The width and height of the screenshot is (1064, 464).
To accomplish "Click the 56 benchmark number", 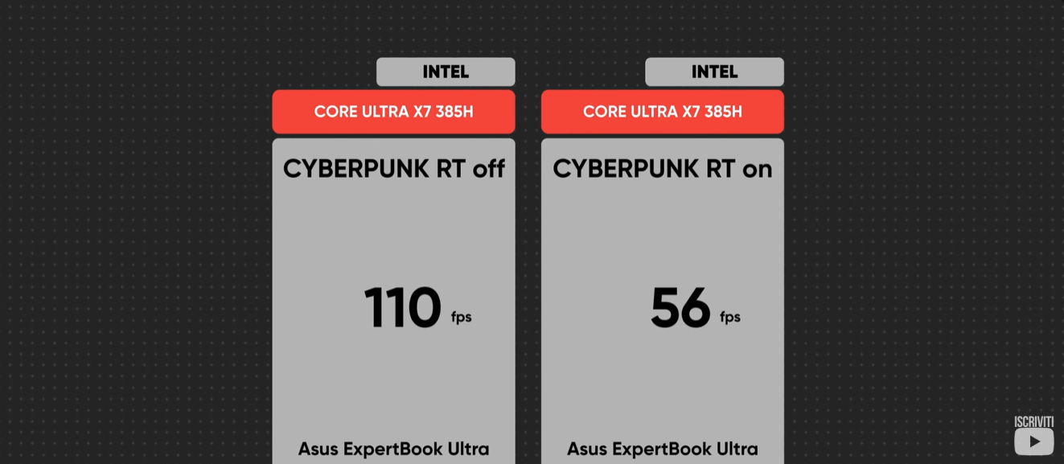I will tap(680, 308).
